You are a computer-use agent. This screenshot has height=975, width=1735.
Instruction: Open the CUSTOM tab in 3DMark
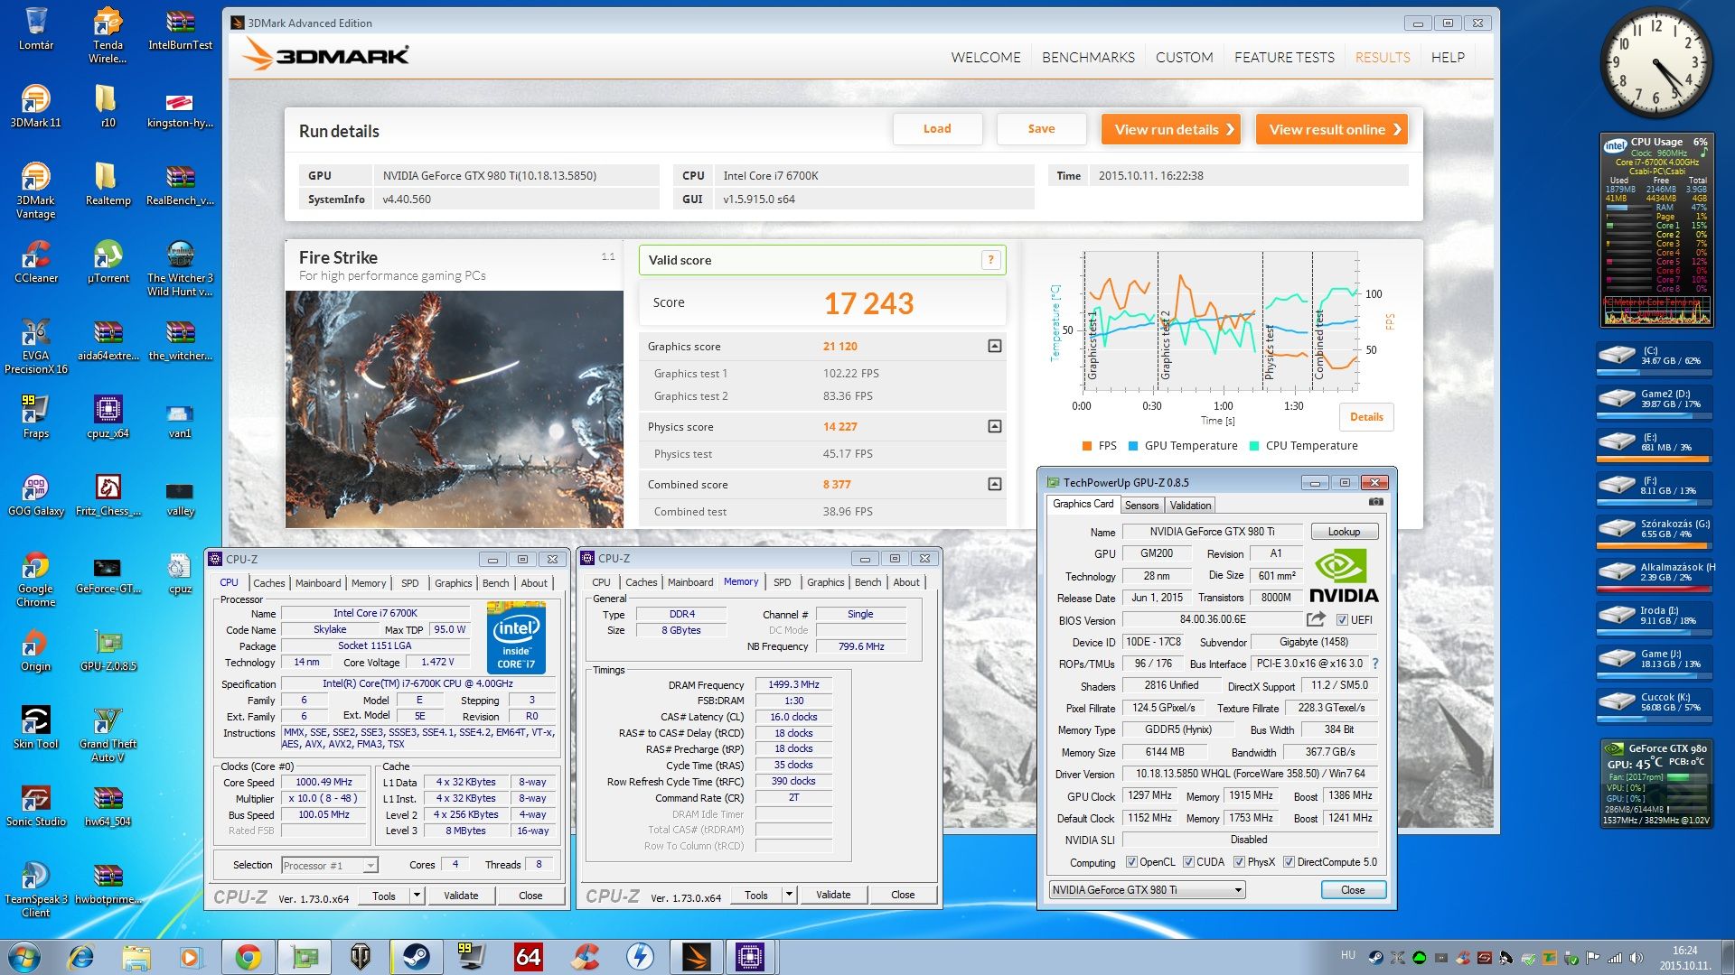pos(1184,57)
